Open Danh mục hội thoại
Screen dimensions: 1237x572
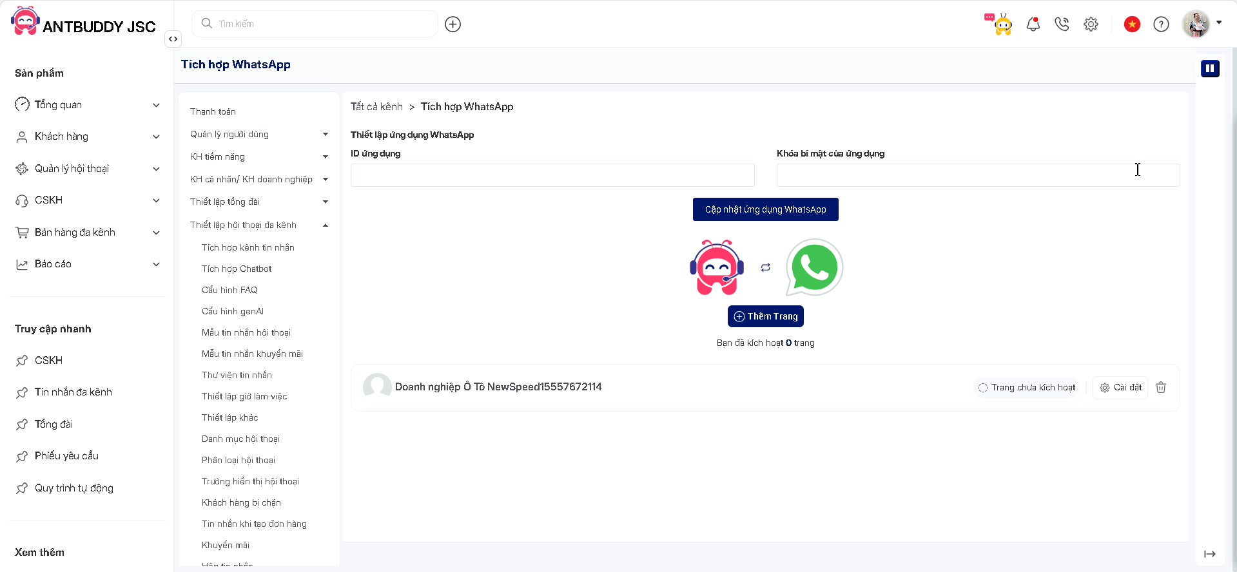click(240, 439)
